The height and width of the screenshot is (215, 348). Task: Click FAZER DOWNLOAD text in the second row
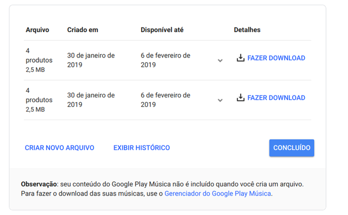pyautogui.click(x=276, y=97)
